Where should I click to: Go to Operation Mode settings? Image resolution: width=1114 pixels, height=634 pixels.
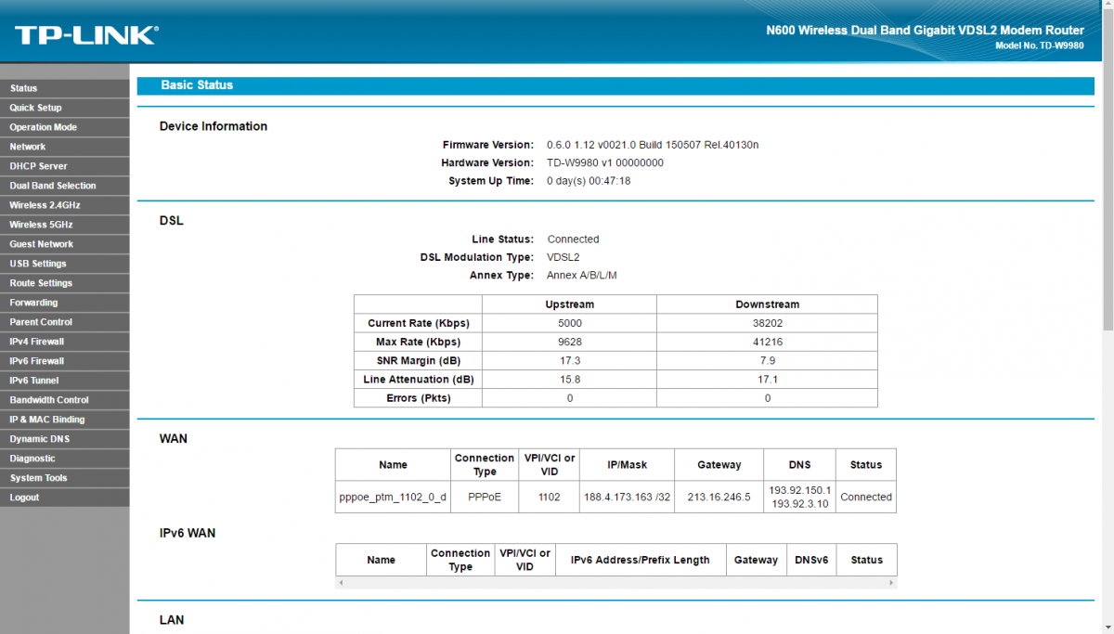click(x=65, y=127)
